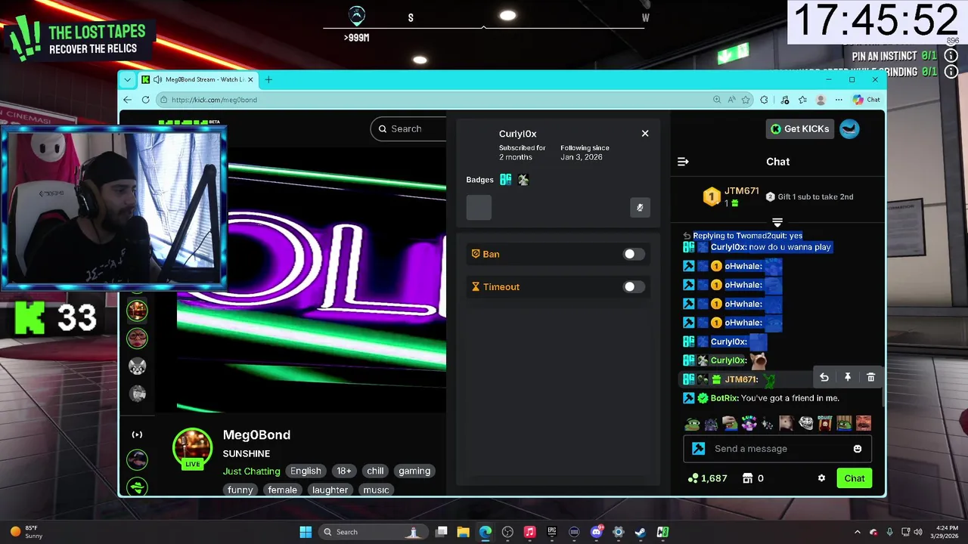The height and width of the screenshot is (544, 968).
Task: Open the shop icon showing 0
Action: 747,478
